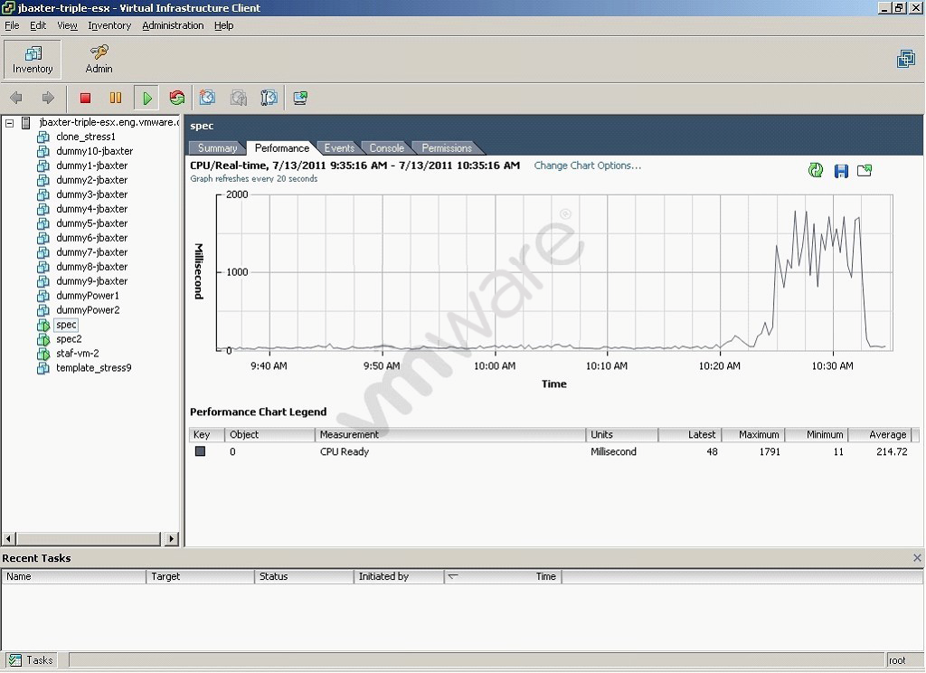Click inventory tree scrollbar right arrow
Screen dimensions: 926x673
tap(171, 538)
